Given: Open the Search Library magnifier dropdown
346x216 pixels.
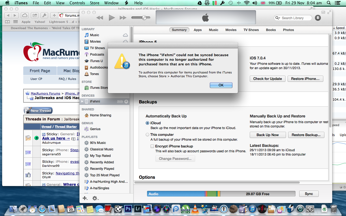Looking at the screenshot, I should [278, 18].
